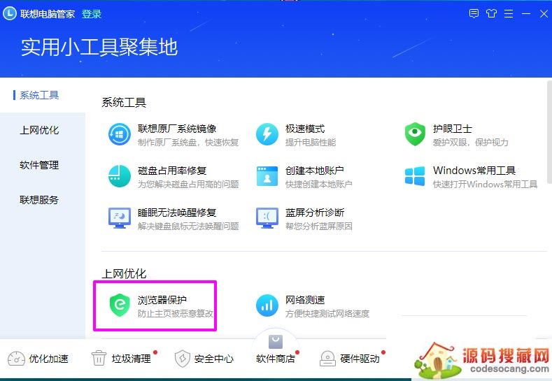Open 护眼卫士 green shield eye icon

click(415, 134)
